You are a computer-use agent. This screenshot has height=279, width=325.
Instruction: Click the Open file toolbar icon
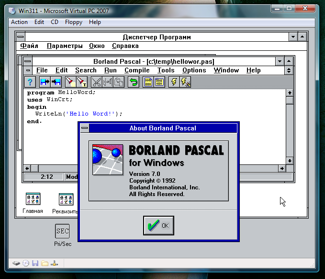coord(45,82)
